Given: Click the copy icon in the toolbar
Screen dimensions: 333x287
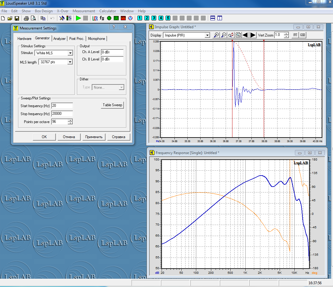Looking at the screenshot, I should 43,18.
